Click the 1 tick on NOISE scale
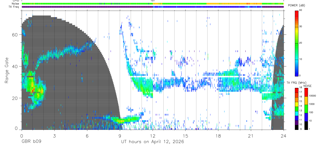The height and width of the screenshot is (147, 319). (310, 129)
